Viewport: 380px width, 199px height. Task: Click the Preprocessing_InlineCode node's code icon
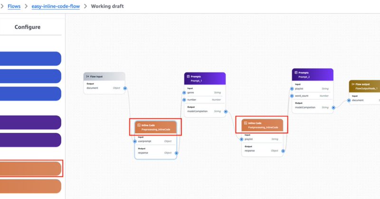[x=139, y=125]
